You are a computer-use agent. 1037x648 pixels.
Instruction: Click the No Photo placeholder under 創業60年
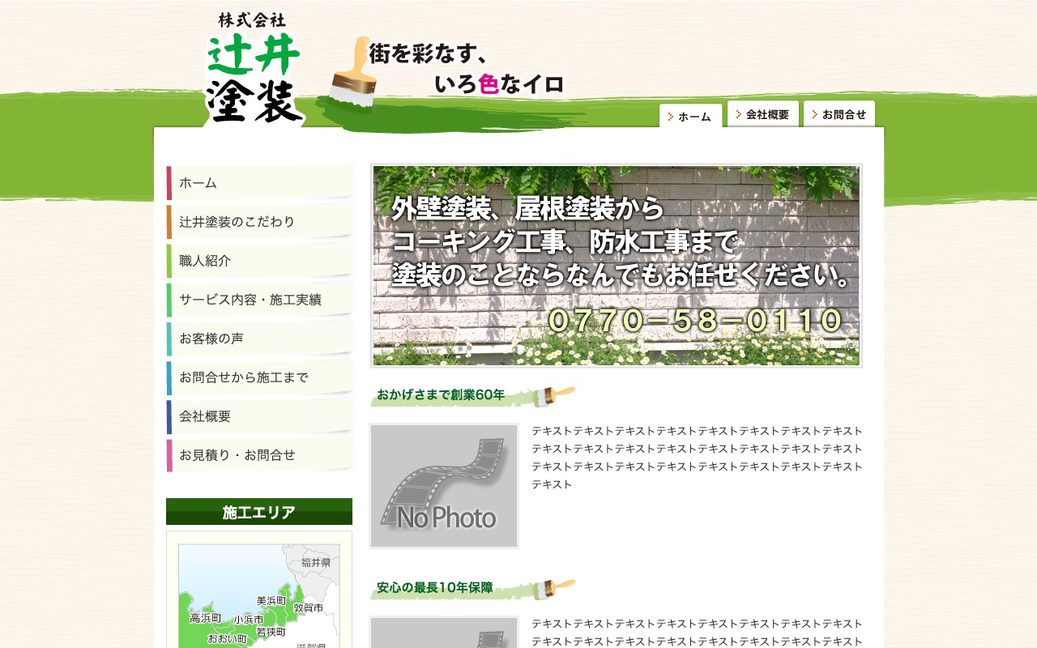444,486
